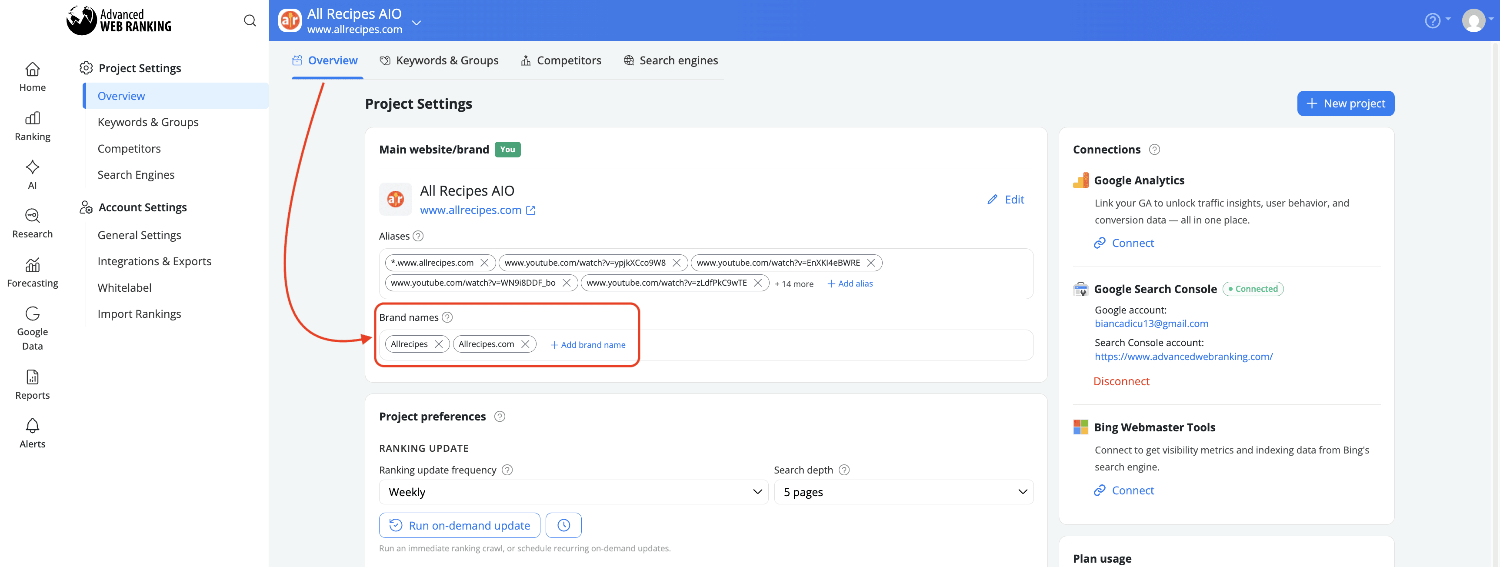Image resolution: width=1500 pixels, height=567 pixels.
Task: Open the Ranking update frequency dropdown
Action: click(x=573, y=493)
